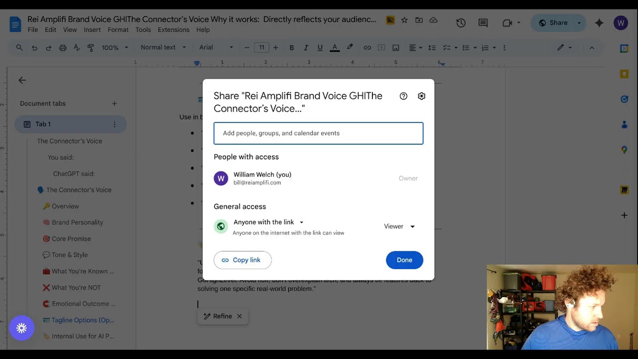Viewport: 638px width, 359px height.
Task: Click the Share button in header
Action: click(x=553, y=23)
